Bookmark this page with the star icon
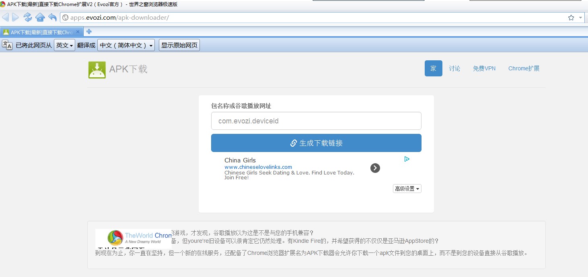588x277 pixels. click(x=571, y=17)
